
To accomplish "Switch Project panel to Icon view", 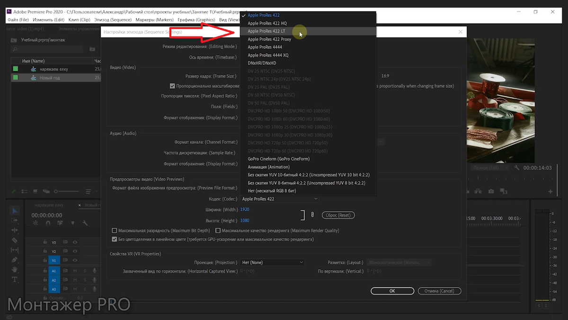I will (35, 192).
